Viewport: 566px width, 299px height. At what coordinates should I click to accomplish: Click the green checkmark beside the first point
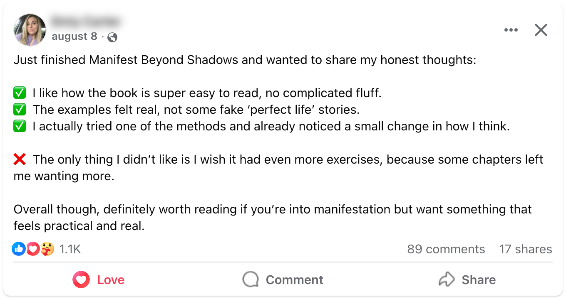[x=20, y=92]
